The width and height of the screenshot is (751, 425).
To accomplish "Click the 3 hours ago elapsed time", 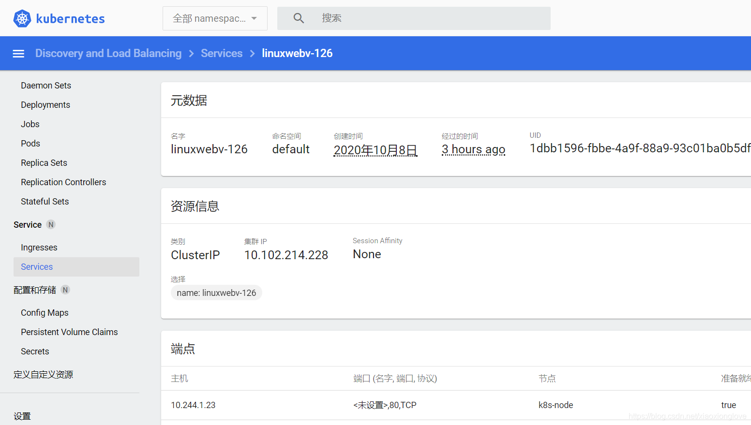I will [473, 149].
